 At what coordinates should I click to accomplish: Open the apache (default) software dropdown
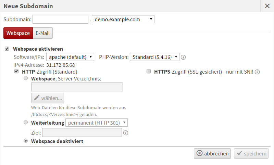point(70,57)
